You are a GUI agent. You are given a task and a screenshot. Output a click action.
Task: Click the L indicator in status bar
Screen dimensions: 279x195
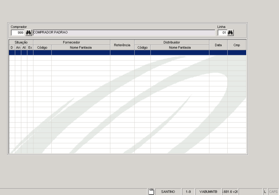(265, 192)
